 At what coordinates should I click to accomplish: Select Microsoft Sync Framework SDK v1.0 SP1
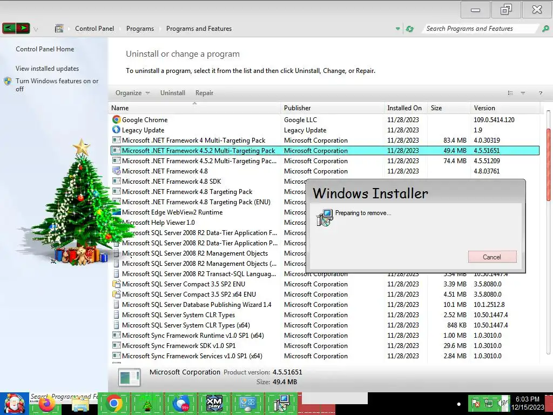point(325,345)
